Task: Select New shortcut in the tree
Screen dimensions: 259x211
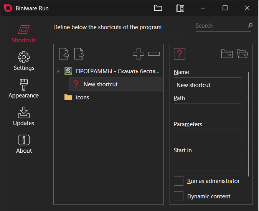Action: pos(101,84)
